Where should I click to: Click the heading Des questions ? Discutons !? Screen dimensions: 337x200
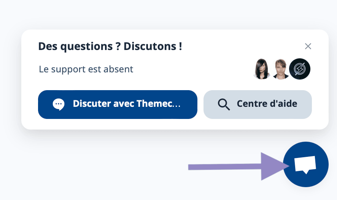[x=110, y=47]
